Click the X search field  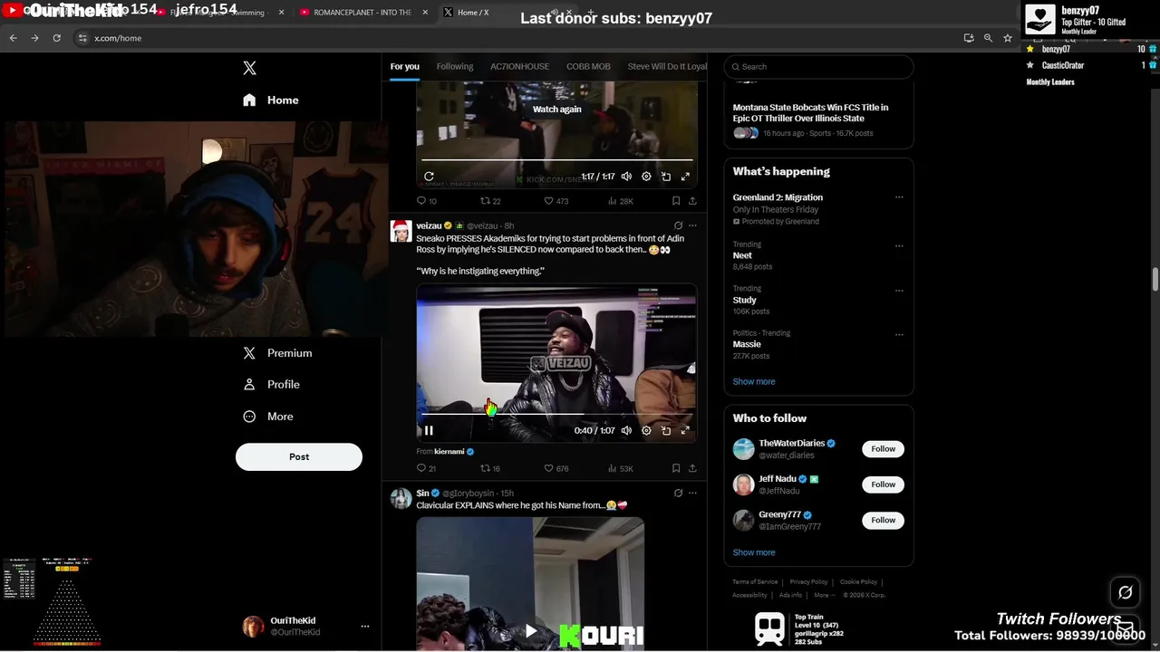tap(818, 66)
